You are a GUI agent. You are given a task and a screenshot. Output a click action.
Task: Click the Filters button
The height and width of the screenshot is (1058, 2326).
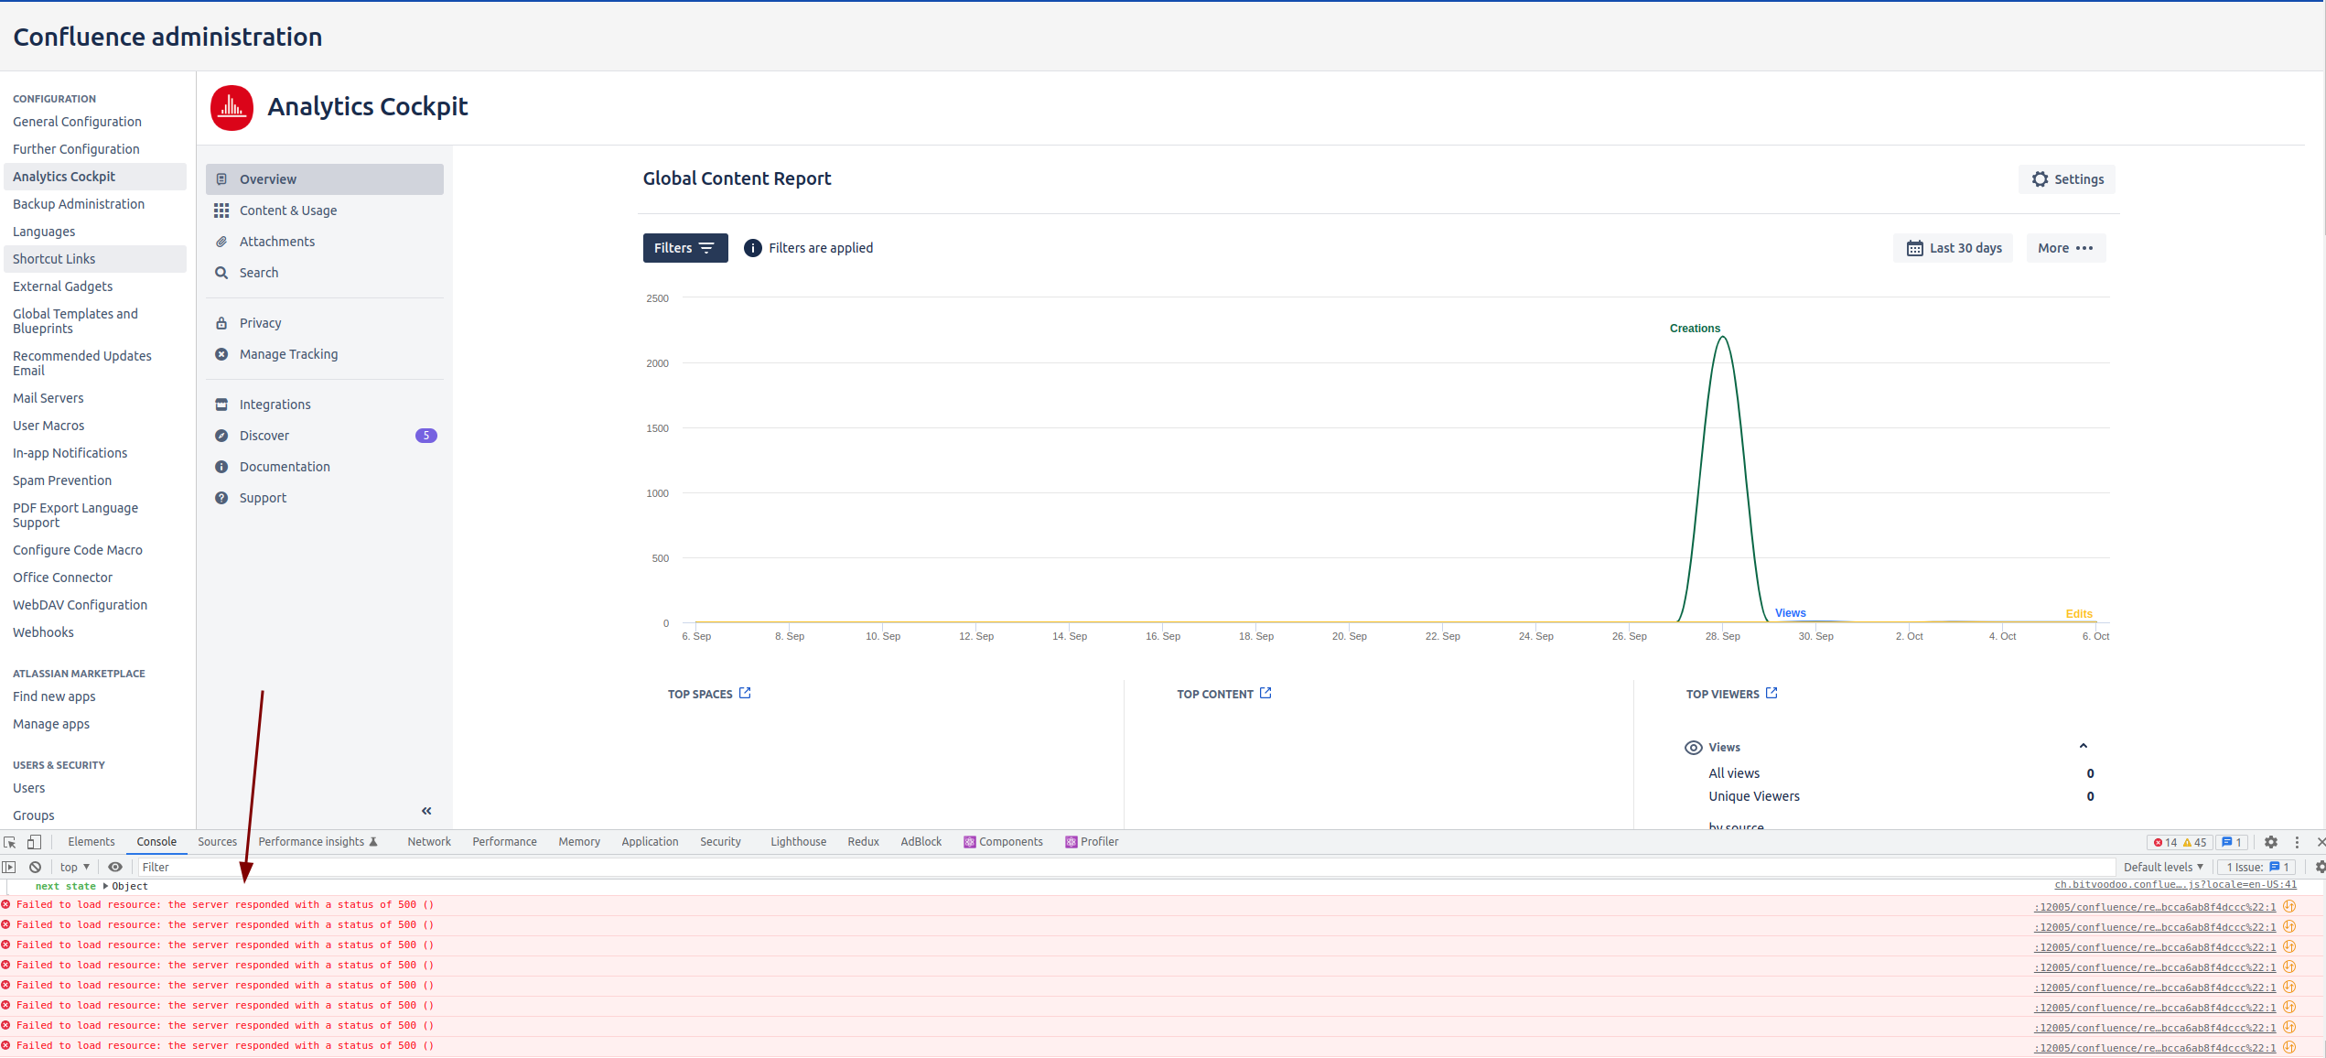[684, 248]
